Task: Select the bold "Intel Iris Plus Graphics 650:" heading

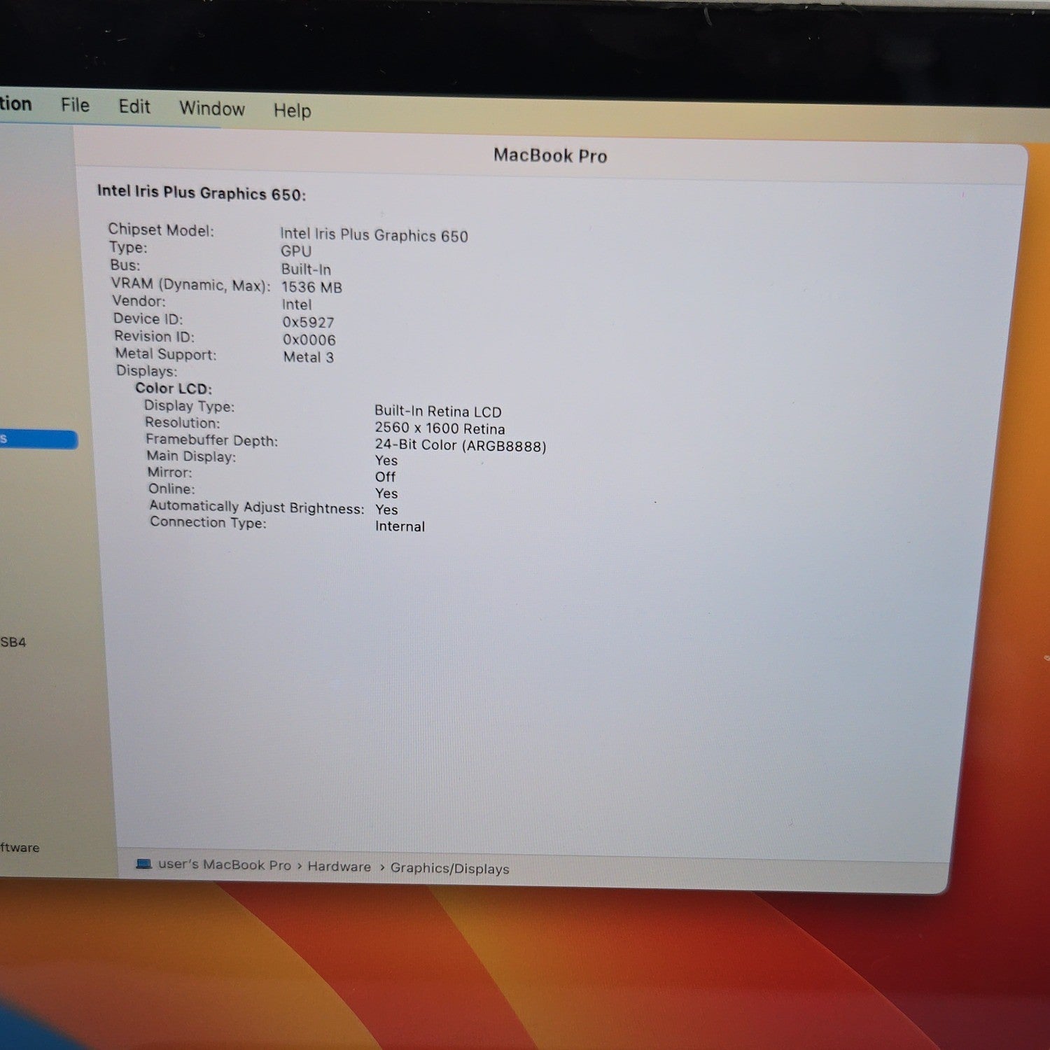Action: [202, 192]
